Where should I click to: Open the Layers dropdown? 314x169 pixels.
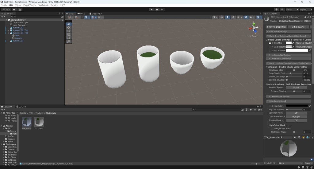(292, 10)
